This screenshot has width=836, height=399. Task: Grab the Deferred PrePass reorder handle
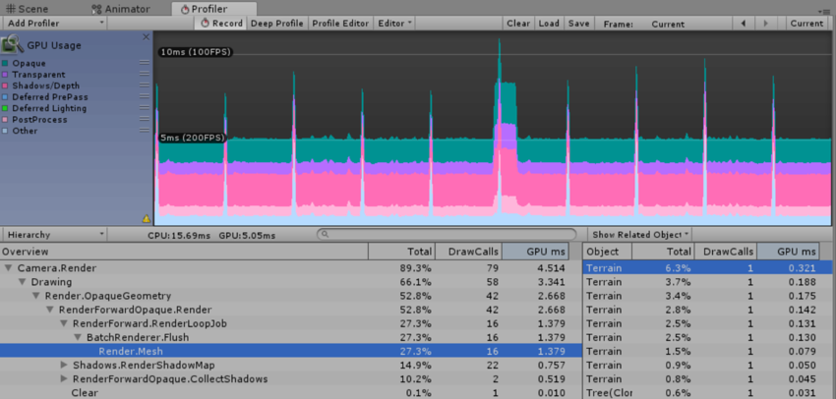click(x=144, y=96)
